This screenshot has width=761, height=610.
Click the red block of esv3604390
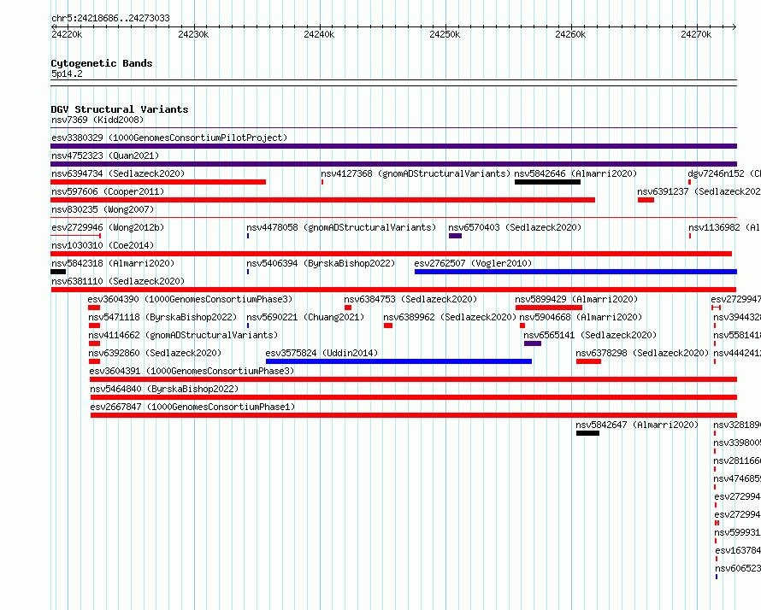(94, 308)
